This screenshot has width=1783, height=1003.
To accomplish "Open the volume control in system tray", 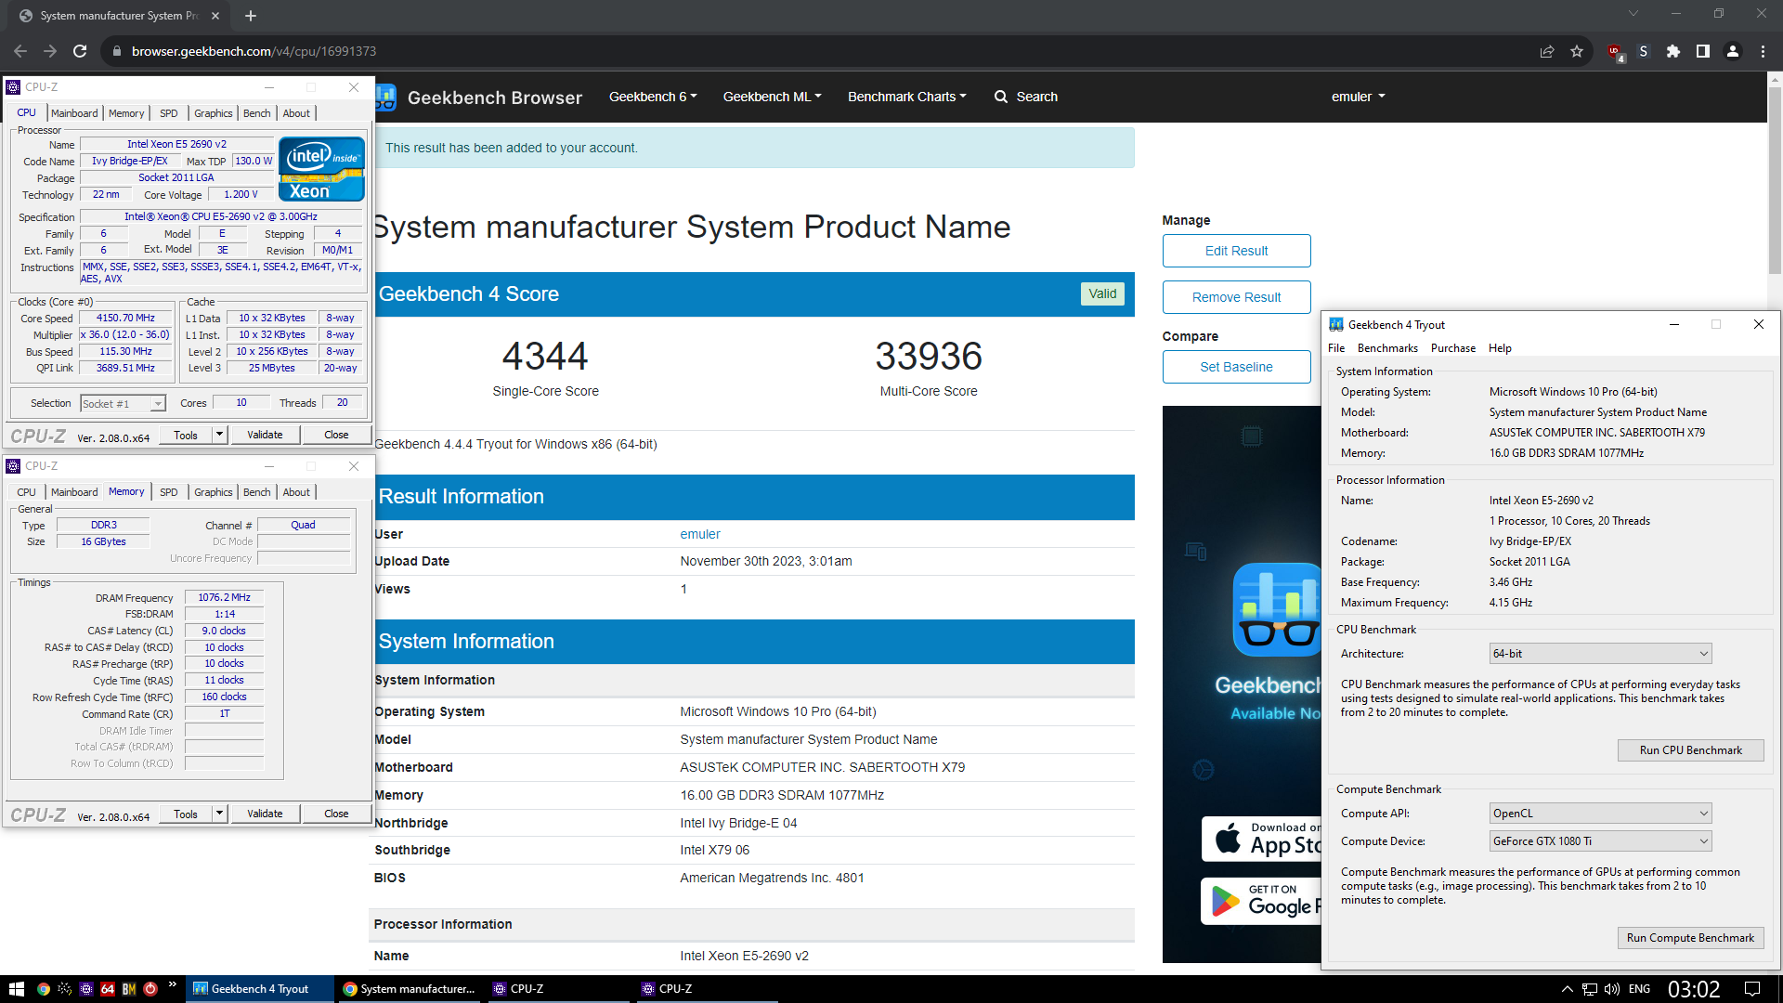I will tap(1612, 989).
